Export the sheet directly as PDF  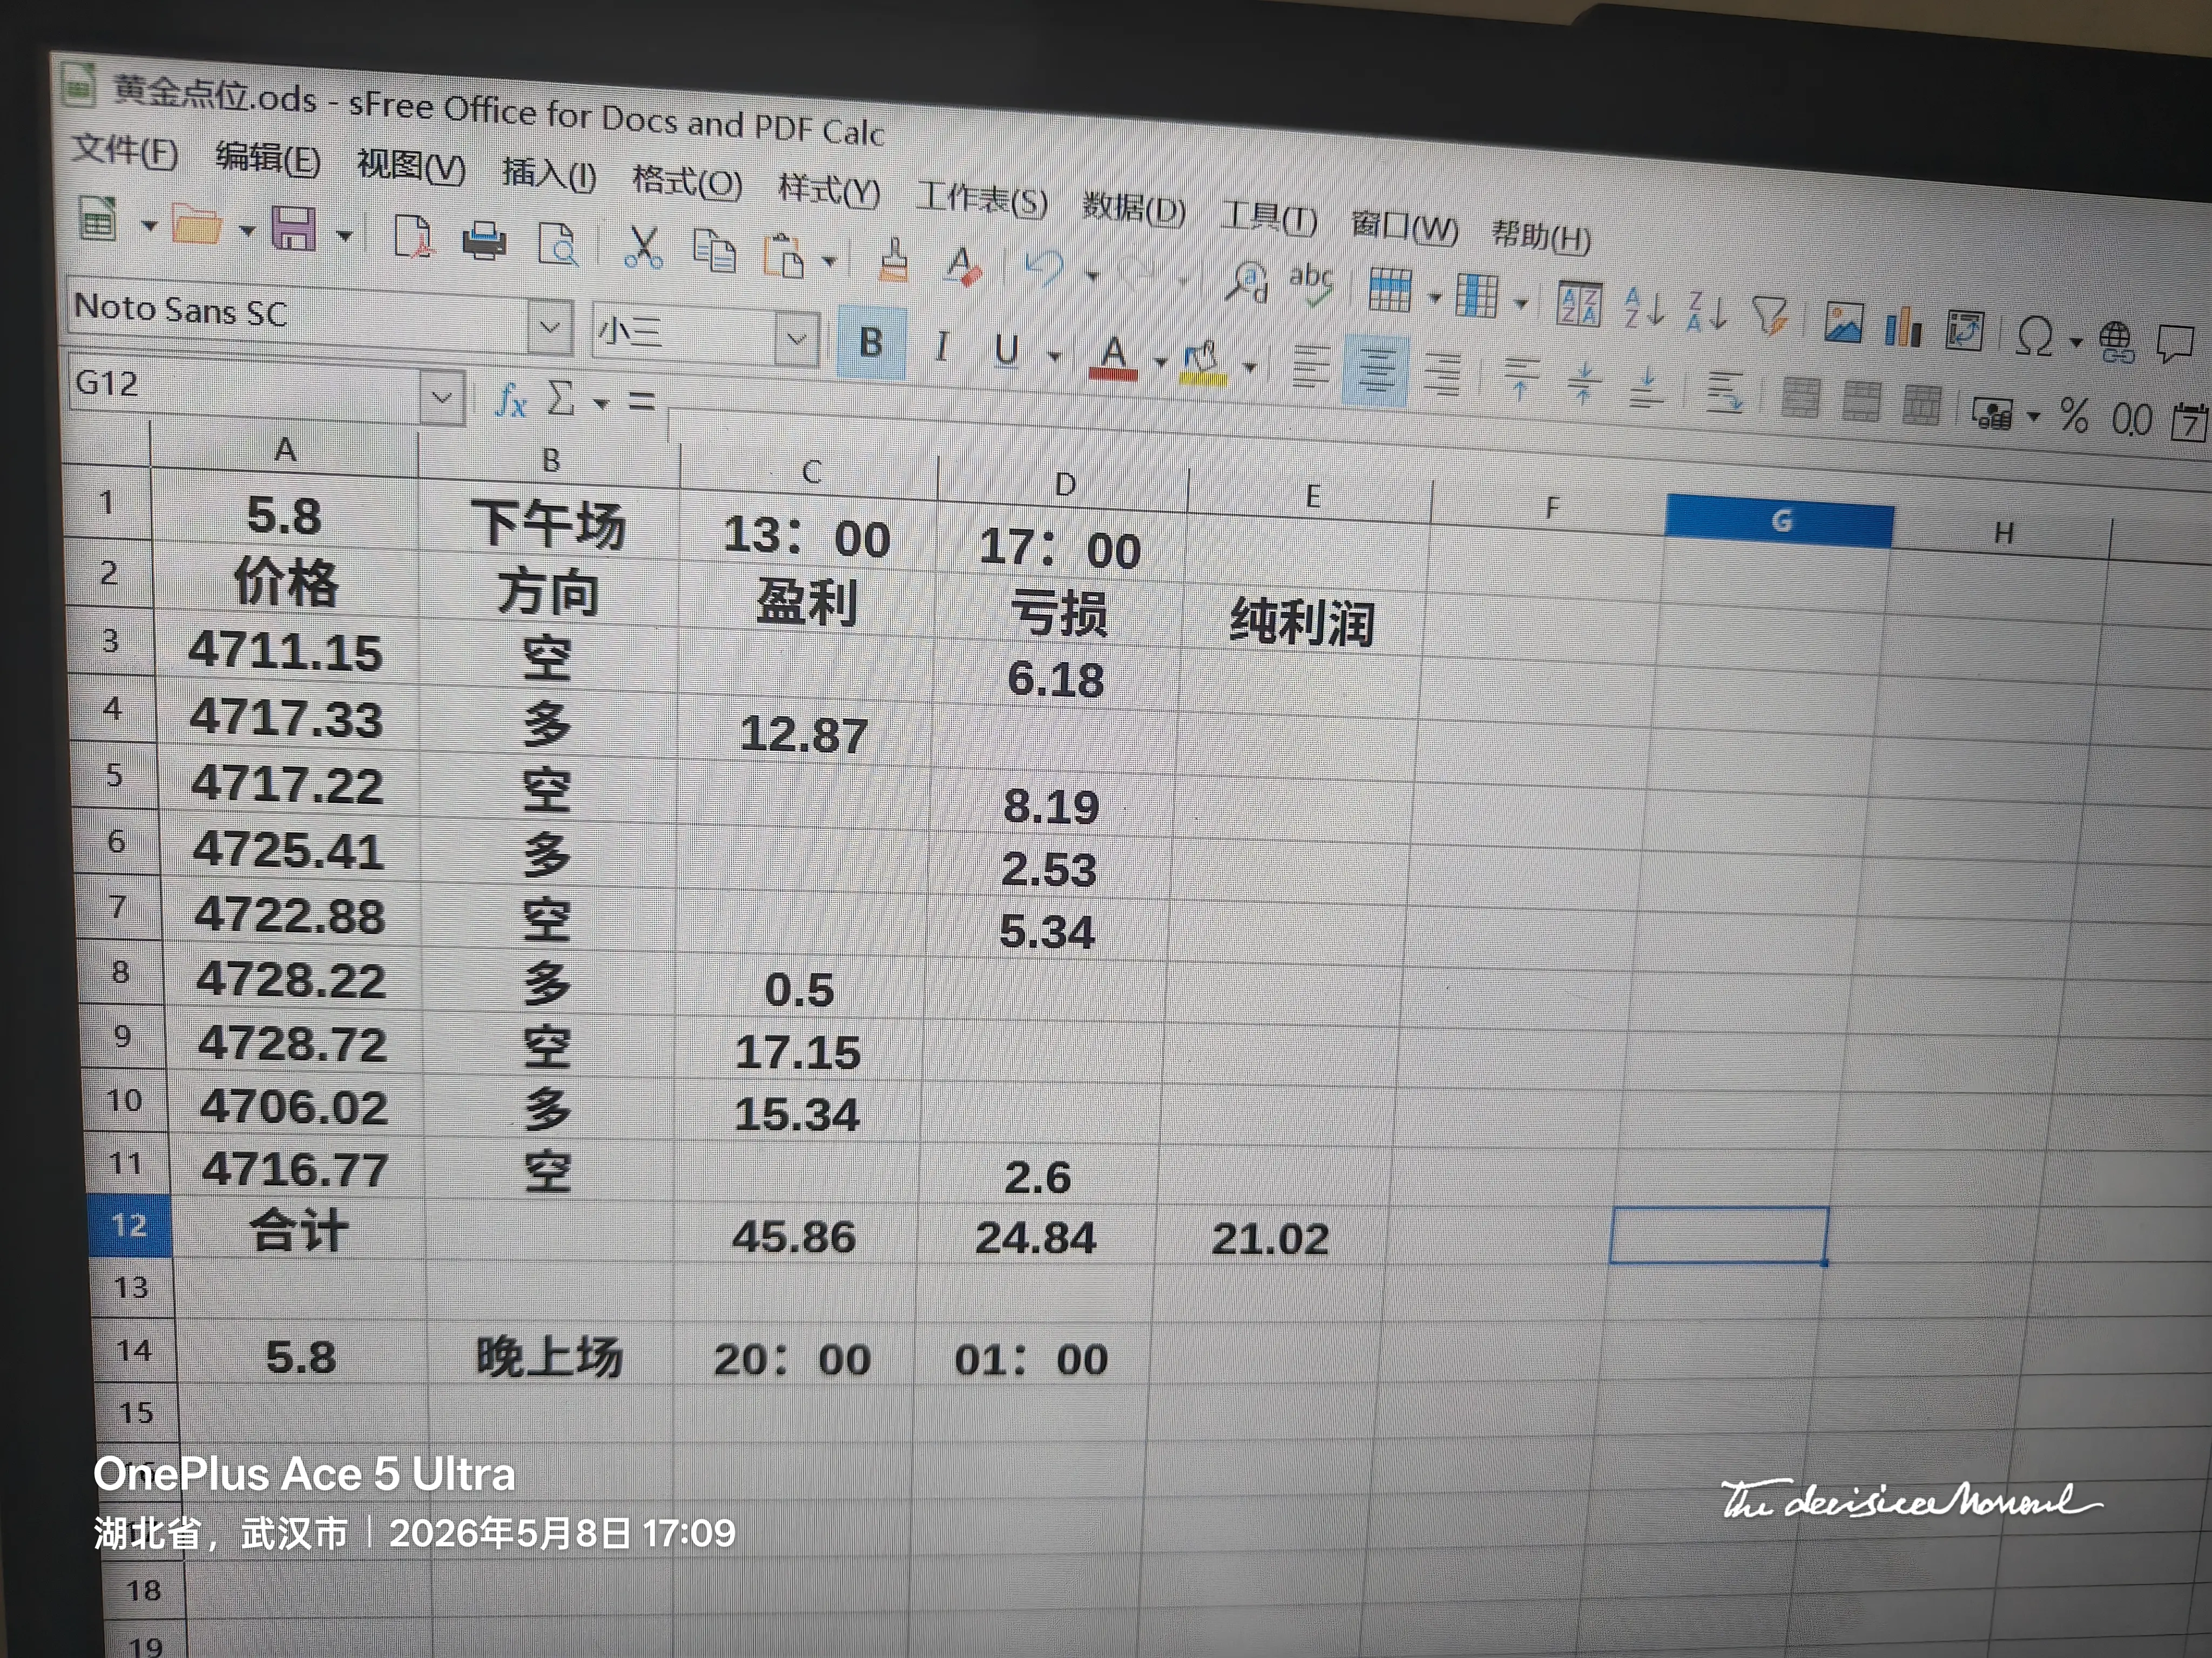pos(412,238)
